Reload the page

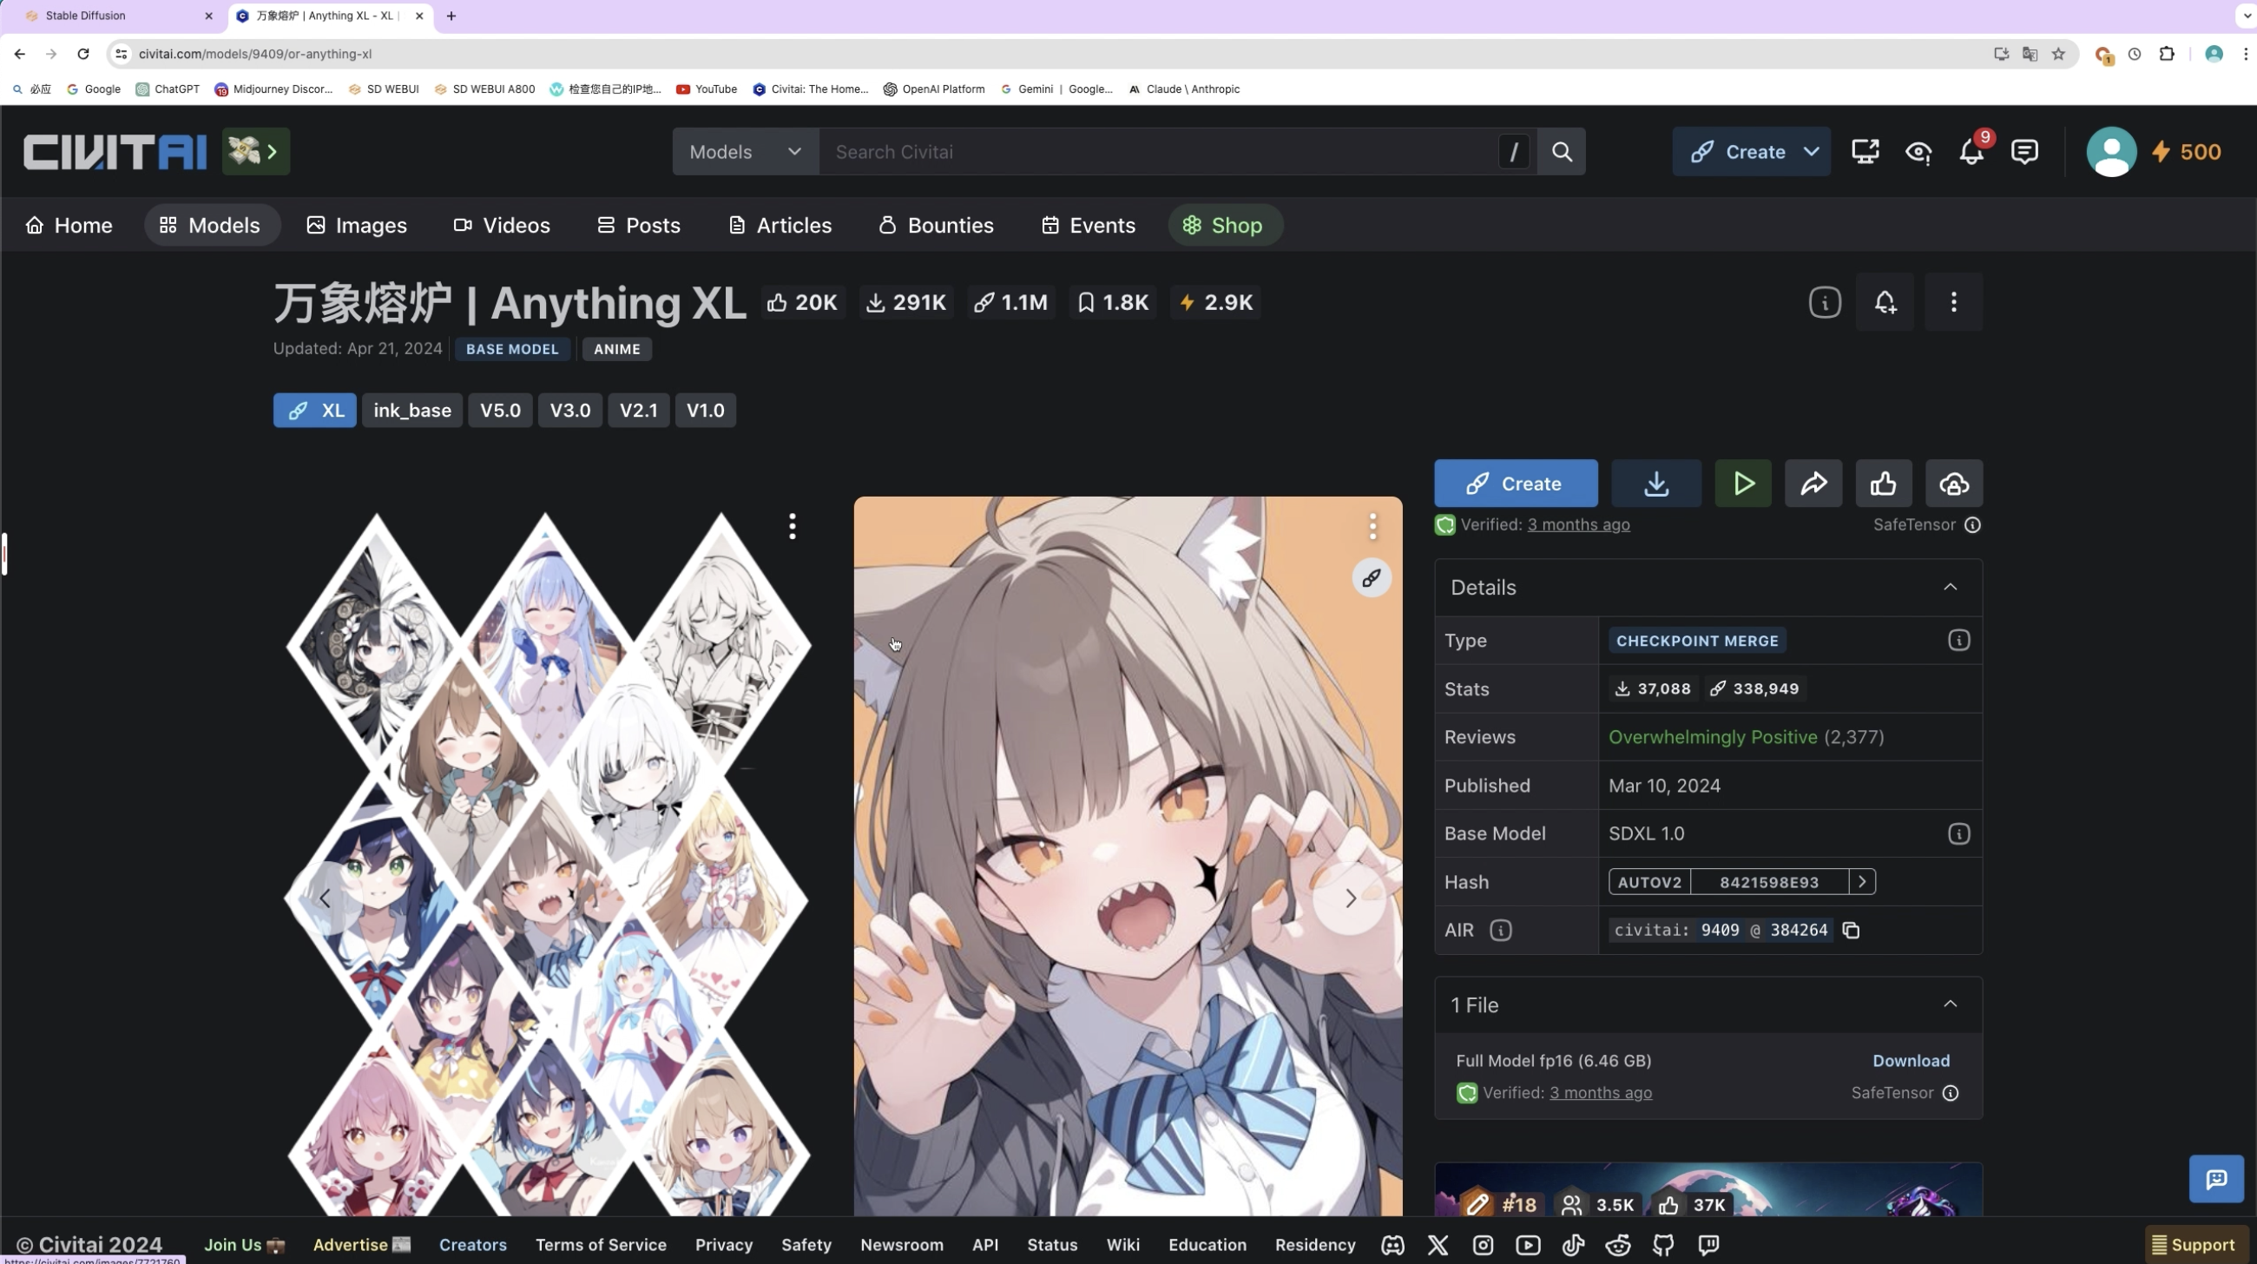83,54
